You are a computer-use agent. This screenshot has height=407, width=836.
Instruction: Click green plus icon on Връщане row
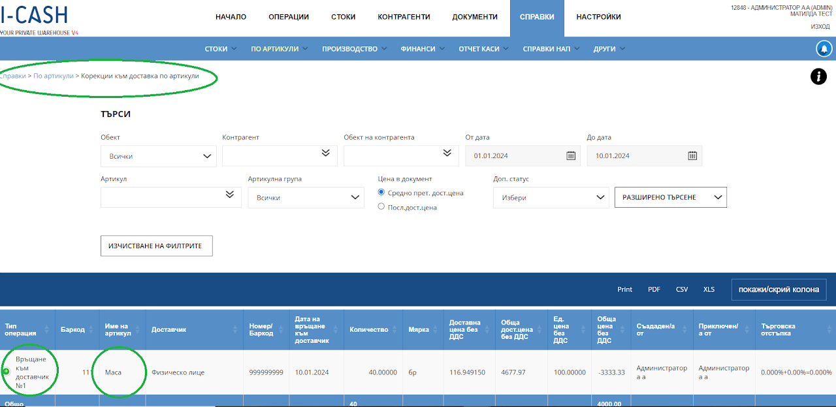[x=6, y=372]
